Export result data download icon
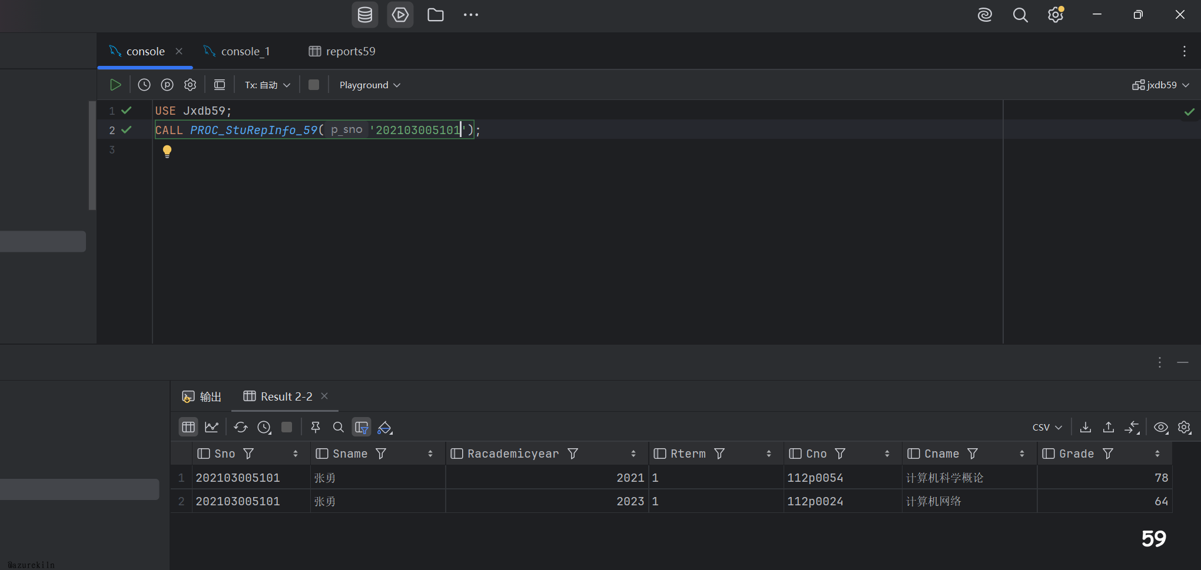The height and width of the screenshot is (570, 1201). (x=1086, y=427)
